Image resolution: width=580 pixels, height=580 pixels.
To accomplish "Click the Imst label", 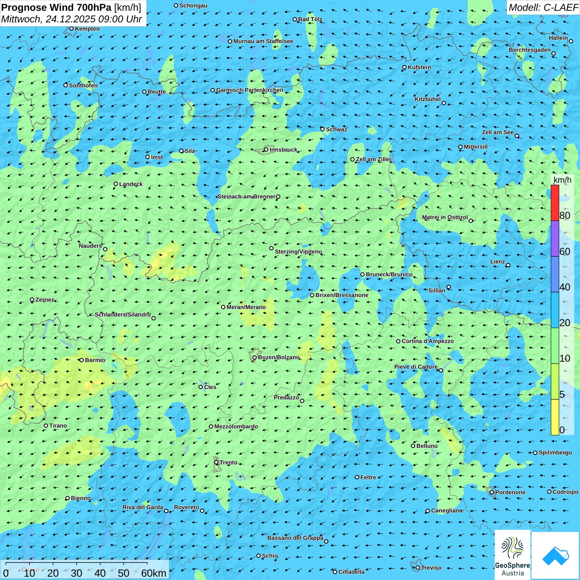I will (x=157, y=157).
